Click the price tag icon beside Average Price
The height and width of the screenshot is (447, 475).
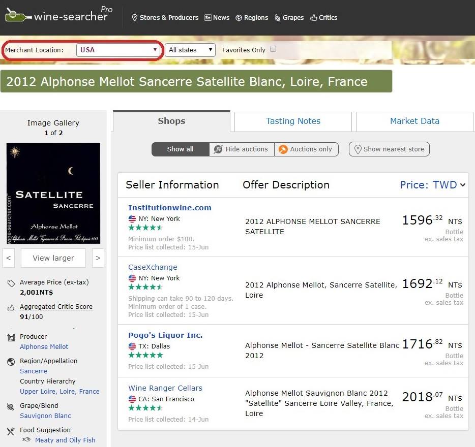11,283
